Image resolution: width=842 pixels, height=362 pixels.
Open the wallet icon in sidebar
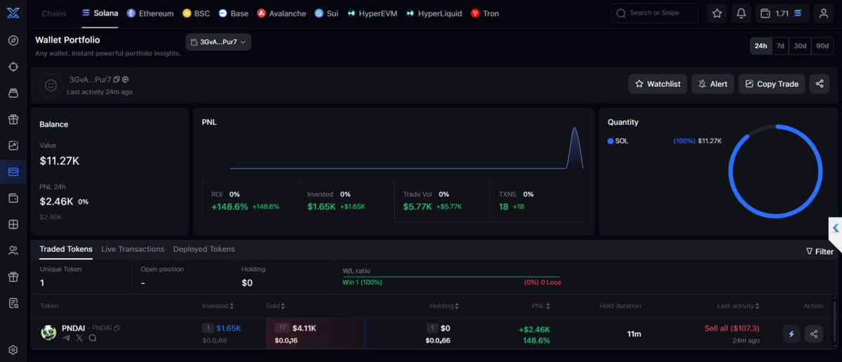13,198
